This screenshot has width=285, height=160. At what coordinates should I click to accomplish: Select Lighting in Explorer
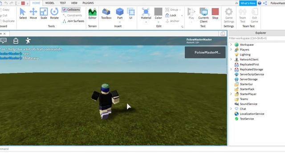pos(245,54)
